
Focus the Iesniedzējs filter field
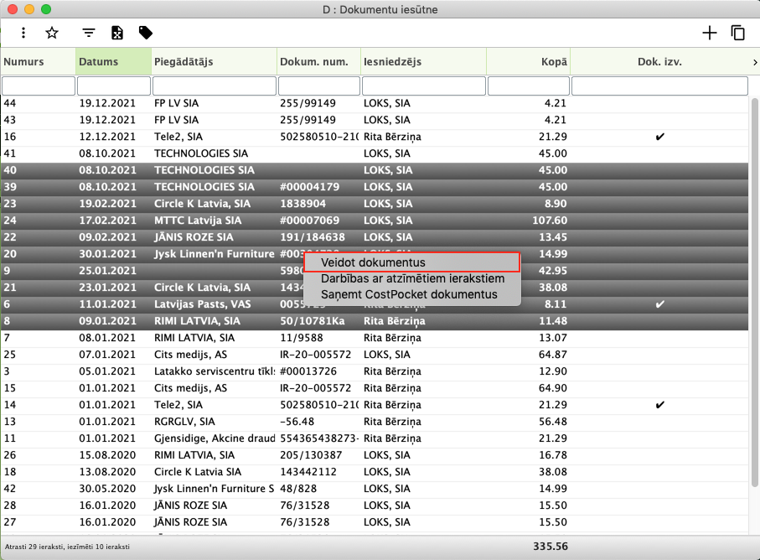coord(424,86)
